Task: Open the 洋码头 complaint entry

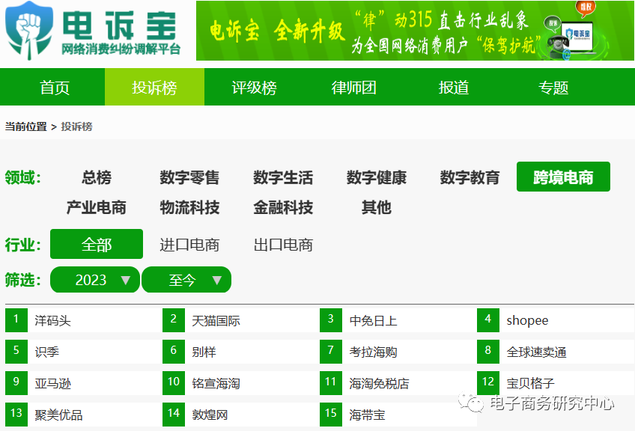Action: pos(55,320)
